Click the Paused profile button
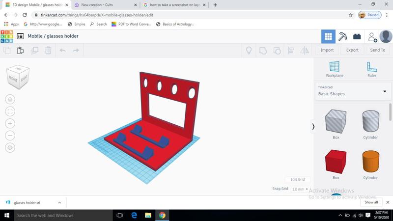This screenshot has height=221, width=393. (x=370, y=15)
